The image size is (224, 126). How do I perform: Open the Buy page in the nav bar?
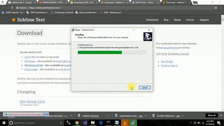point(166,20)
